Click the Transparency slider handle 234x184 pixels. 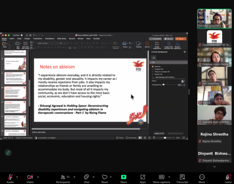(x=164, y=85)
